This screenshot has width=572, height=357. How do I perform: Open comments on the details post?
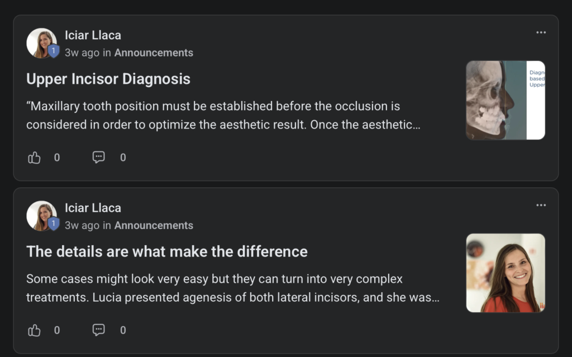[98, 330]
